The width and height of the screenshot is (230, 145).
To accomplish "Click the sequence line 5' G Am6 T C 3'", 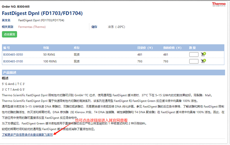I will point(13,84).
